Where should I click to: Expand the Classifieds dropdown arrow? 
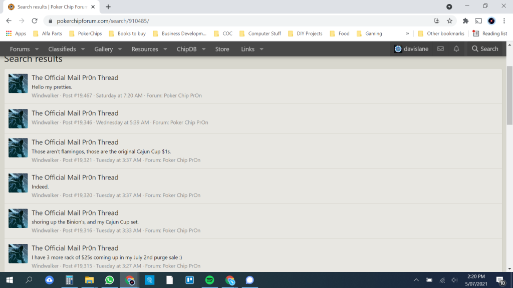point(83,49)
